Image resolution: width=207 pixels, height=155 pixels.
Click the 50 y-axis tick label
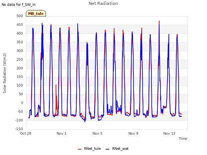[x=21, y=94]
